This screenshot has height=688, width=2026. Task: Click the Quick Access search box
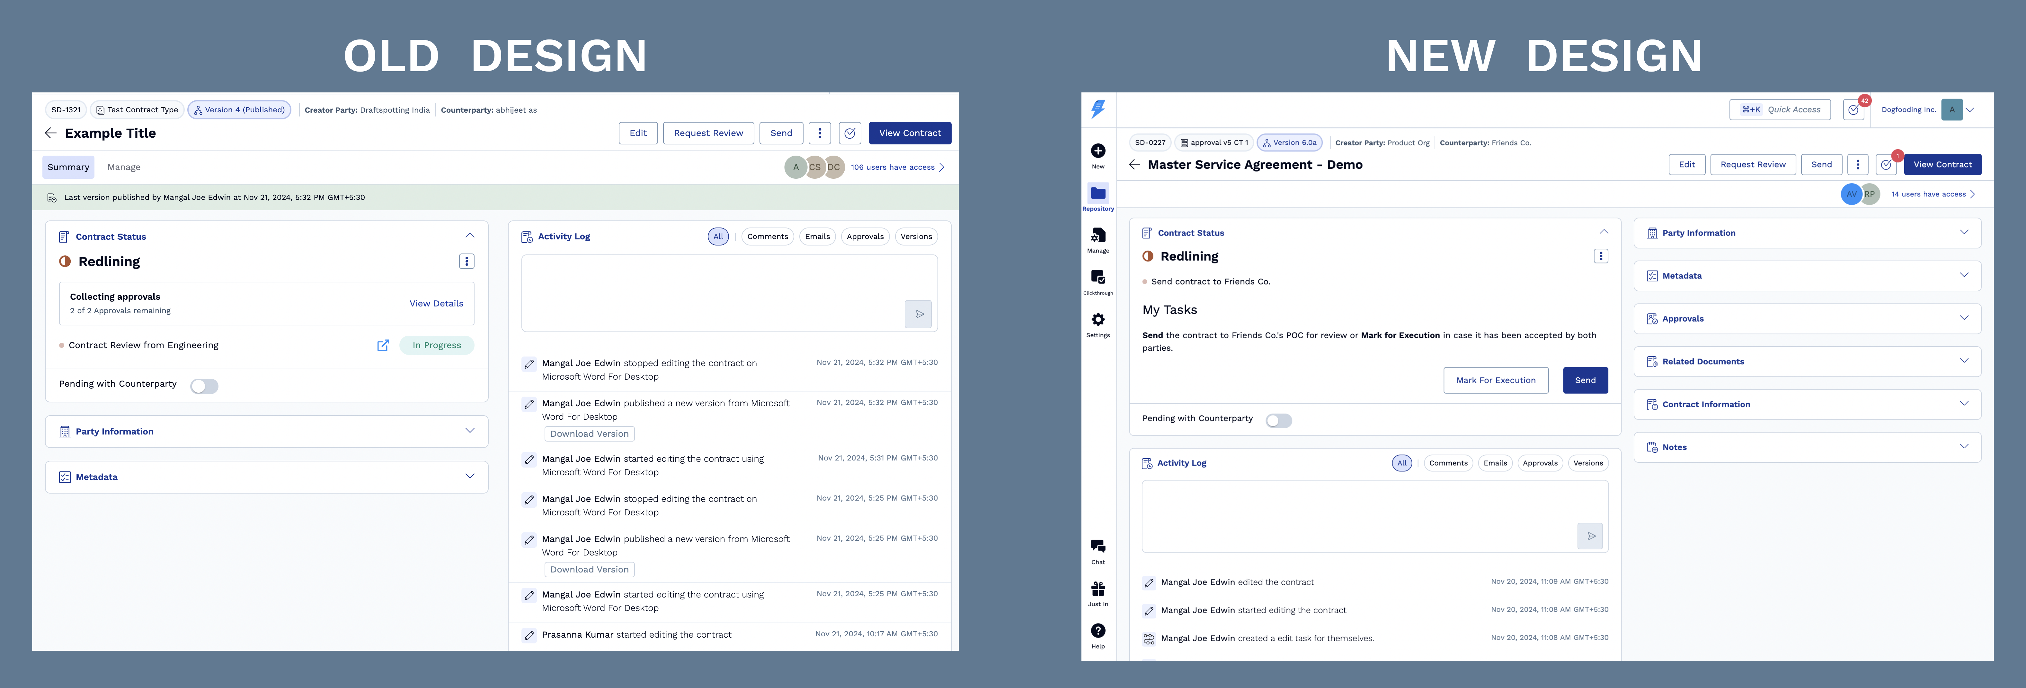click(1780, 110)
